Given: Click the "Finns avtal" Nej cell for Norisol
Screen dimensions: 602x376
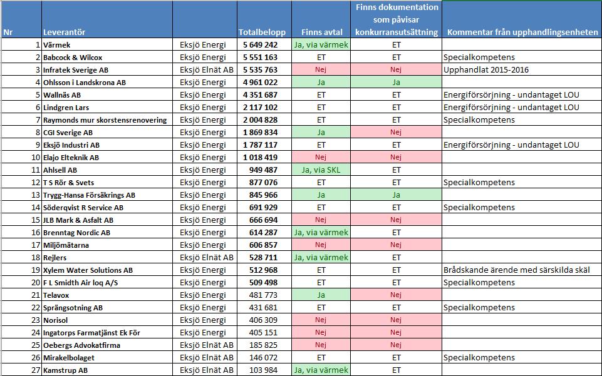Looking at the screenshot, I should coord(321,320).
